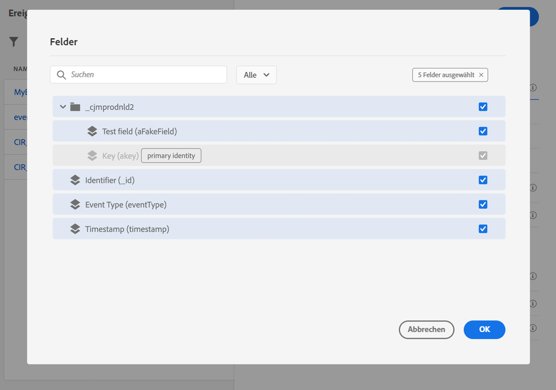This screenshot has height=390, width=556.
Task: Click the primary identity tag
Action: click(x=171, y=156)
